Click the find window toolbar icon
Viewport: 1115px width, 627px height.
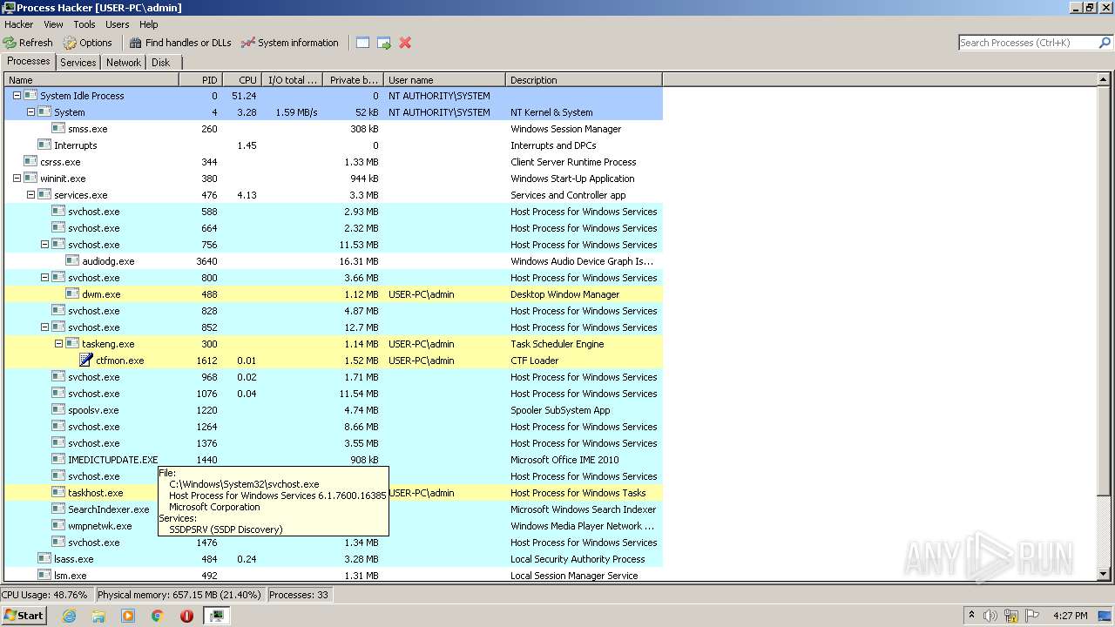[x=362, y=43]
